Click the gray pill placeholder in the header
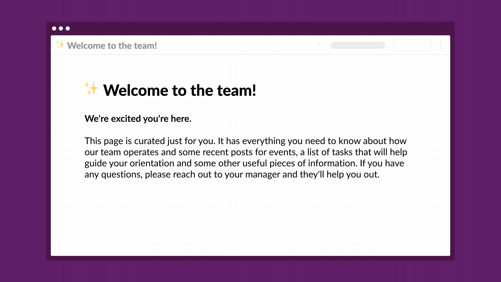This screenshot has width=501, height=282. tap(358, 45)
